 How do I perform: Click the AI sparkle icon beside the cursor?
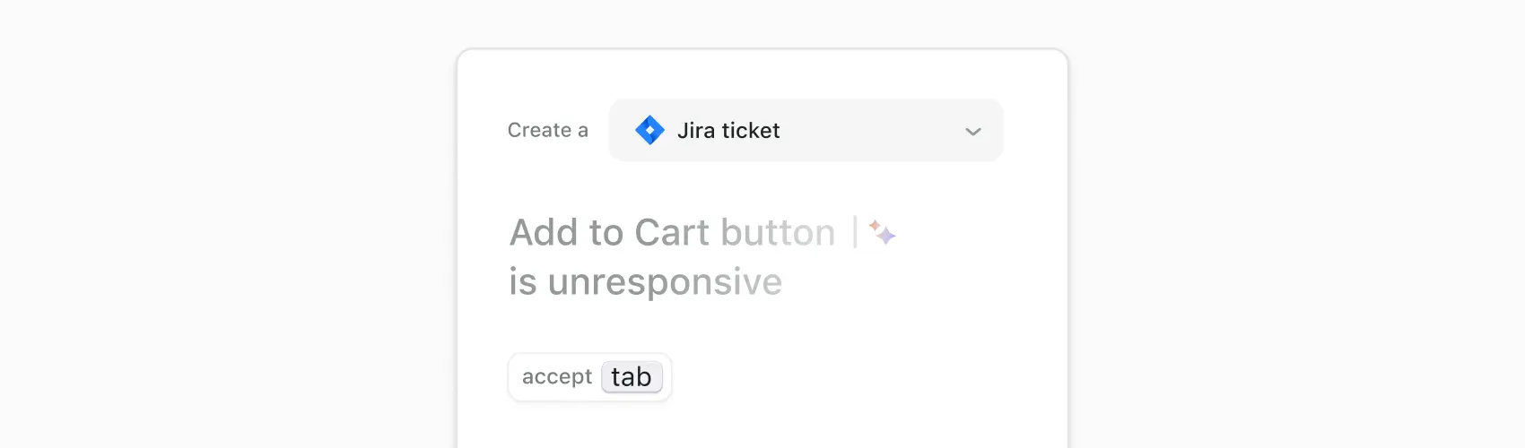883,233
